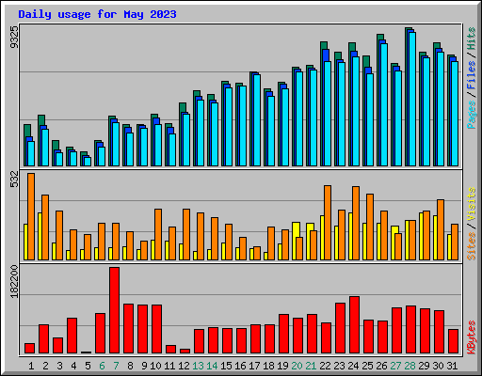Click day label 10 on the axis
This screenshot has width=482, height=376.
155,366
